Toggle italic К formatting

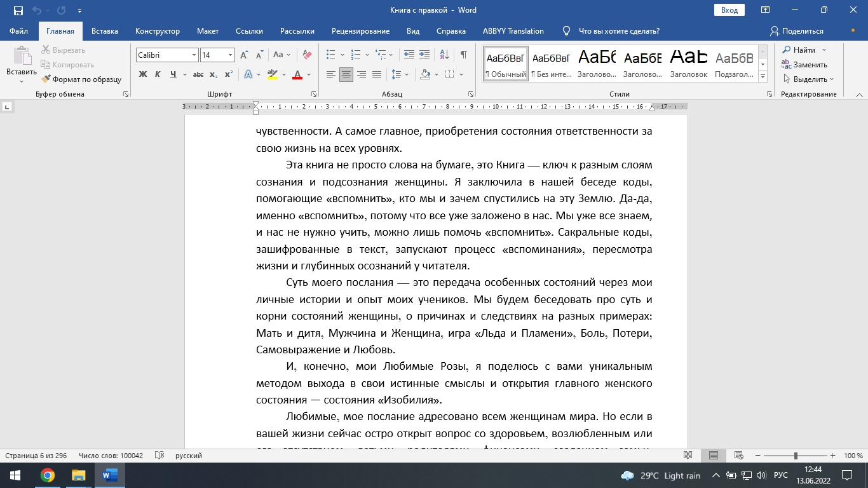point(158,74)
